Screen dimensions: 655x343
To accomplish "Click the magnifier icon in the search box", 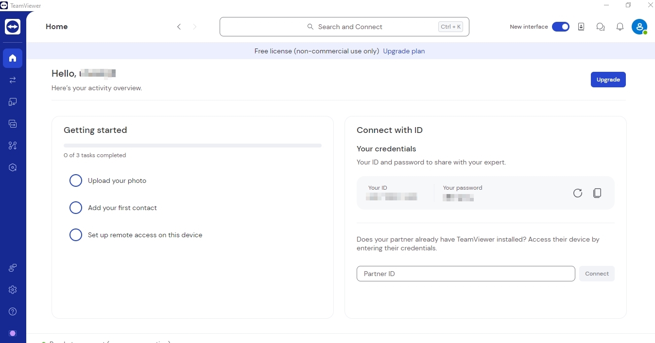I will 310,27.
